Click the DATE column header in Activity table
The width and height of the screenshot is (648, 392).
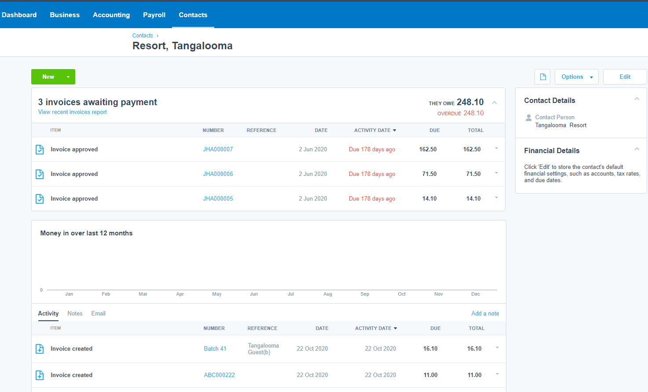322,328
